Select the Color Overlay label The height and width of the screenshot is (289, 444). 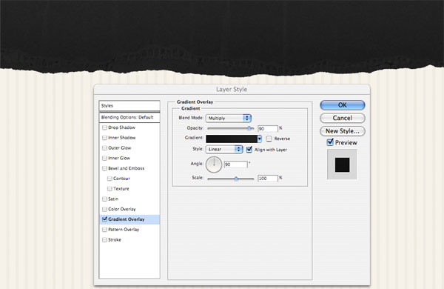coord(122,209)
